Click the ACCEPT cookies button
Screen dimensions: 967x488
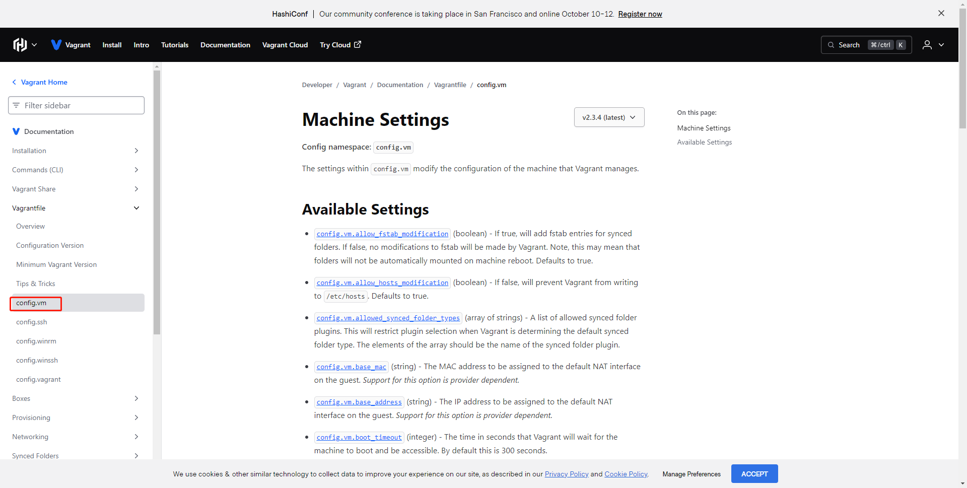pos(754,474)
